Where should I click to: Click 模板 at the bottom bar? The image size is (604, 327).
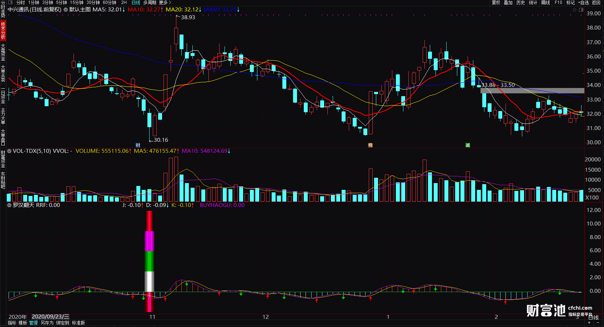pos(23,323)
